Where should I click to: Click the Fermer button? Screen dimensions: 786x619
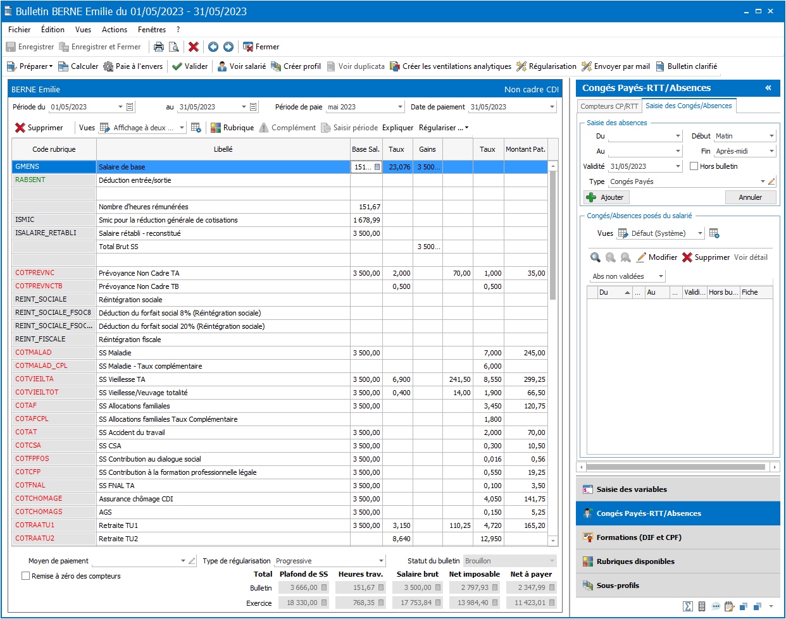click(261, 47)
